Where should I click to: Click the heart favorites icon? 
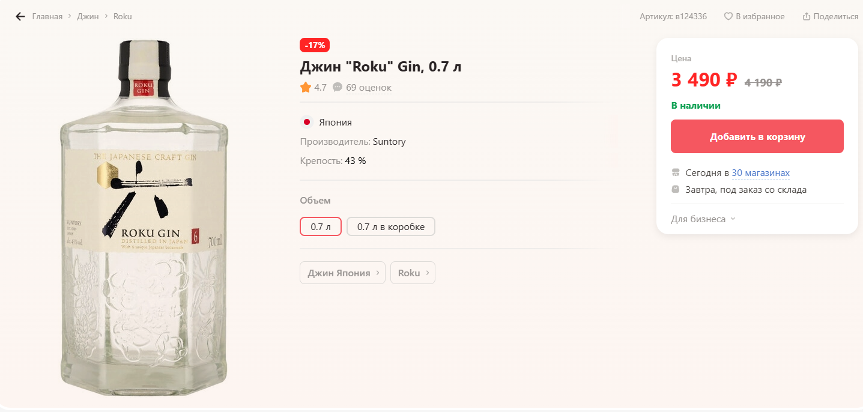click(x=728, y=16)
